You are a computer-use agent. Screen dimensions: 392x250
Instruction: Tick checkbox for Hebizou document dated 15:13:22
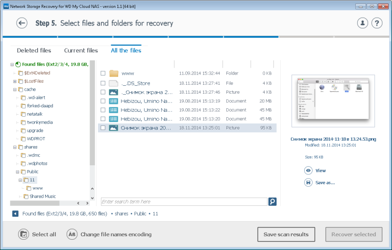click(x=103, y=110)
